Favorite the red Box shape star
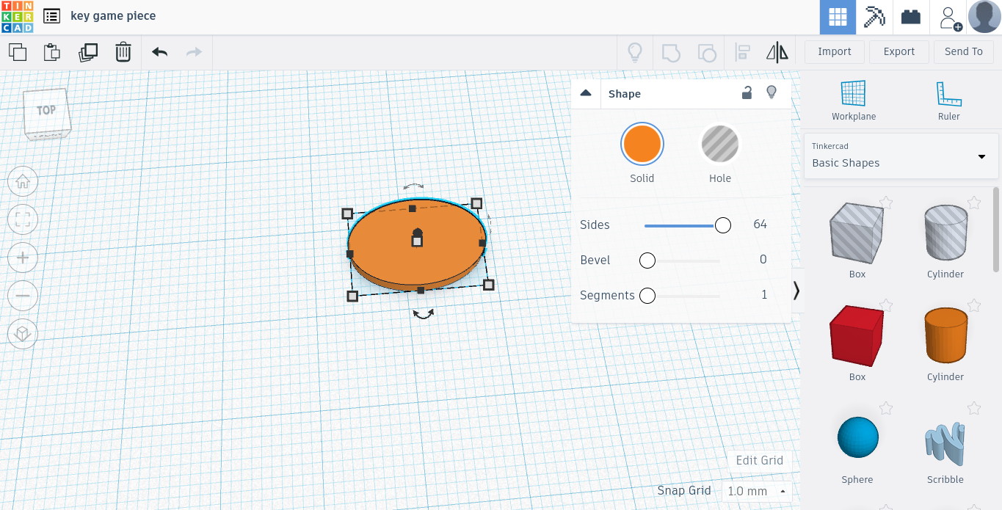Screen dimensions: 1002x510 tap(886, 305)
